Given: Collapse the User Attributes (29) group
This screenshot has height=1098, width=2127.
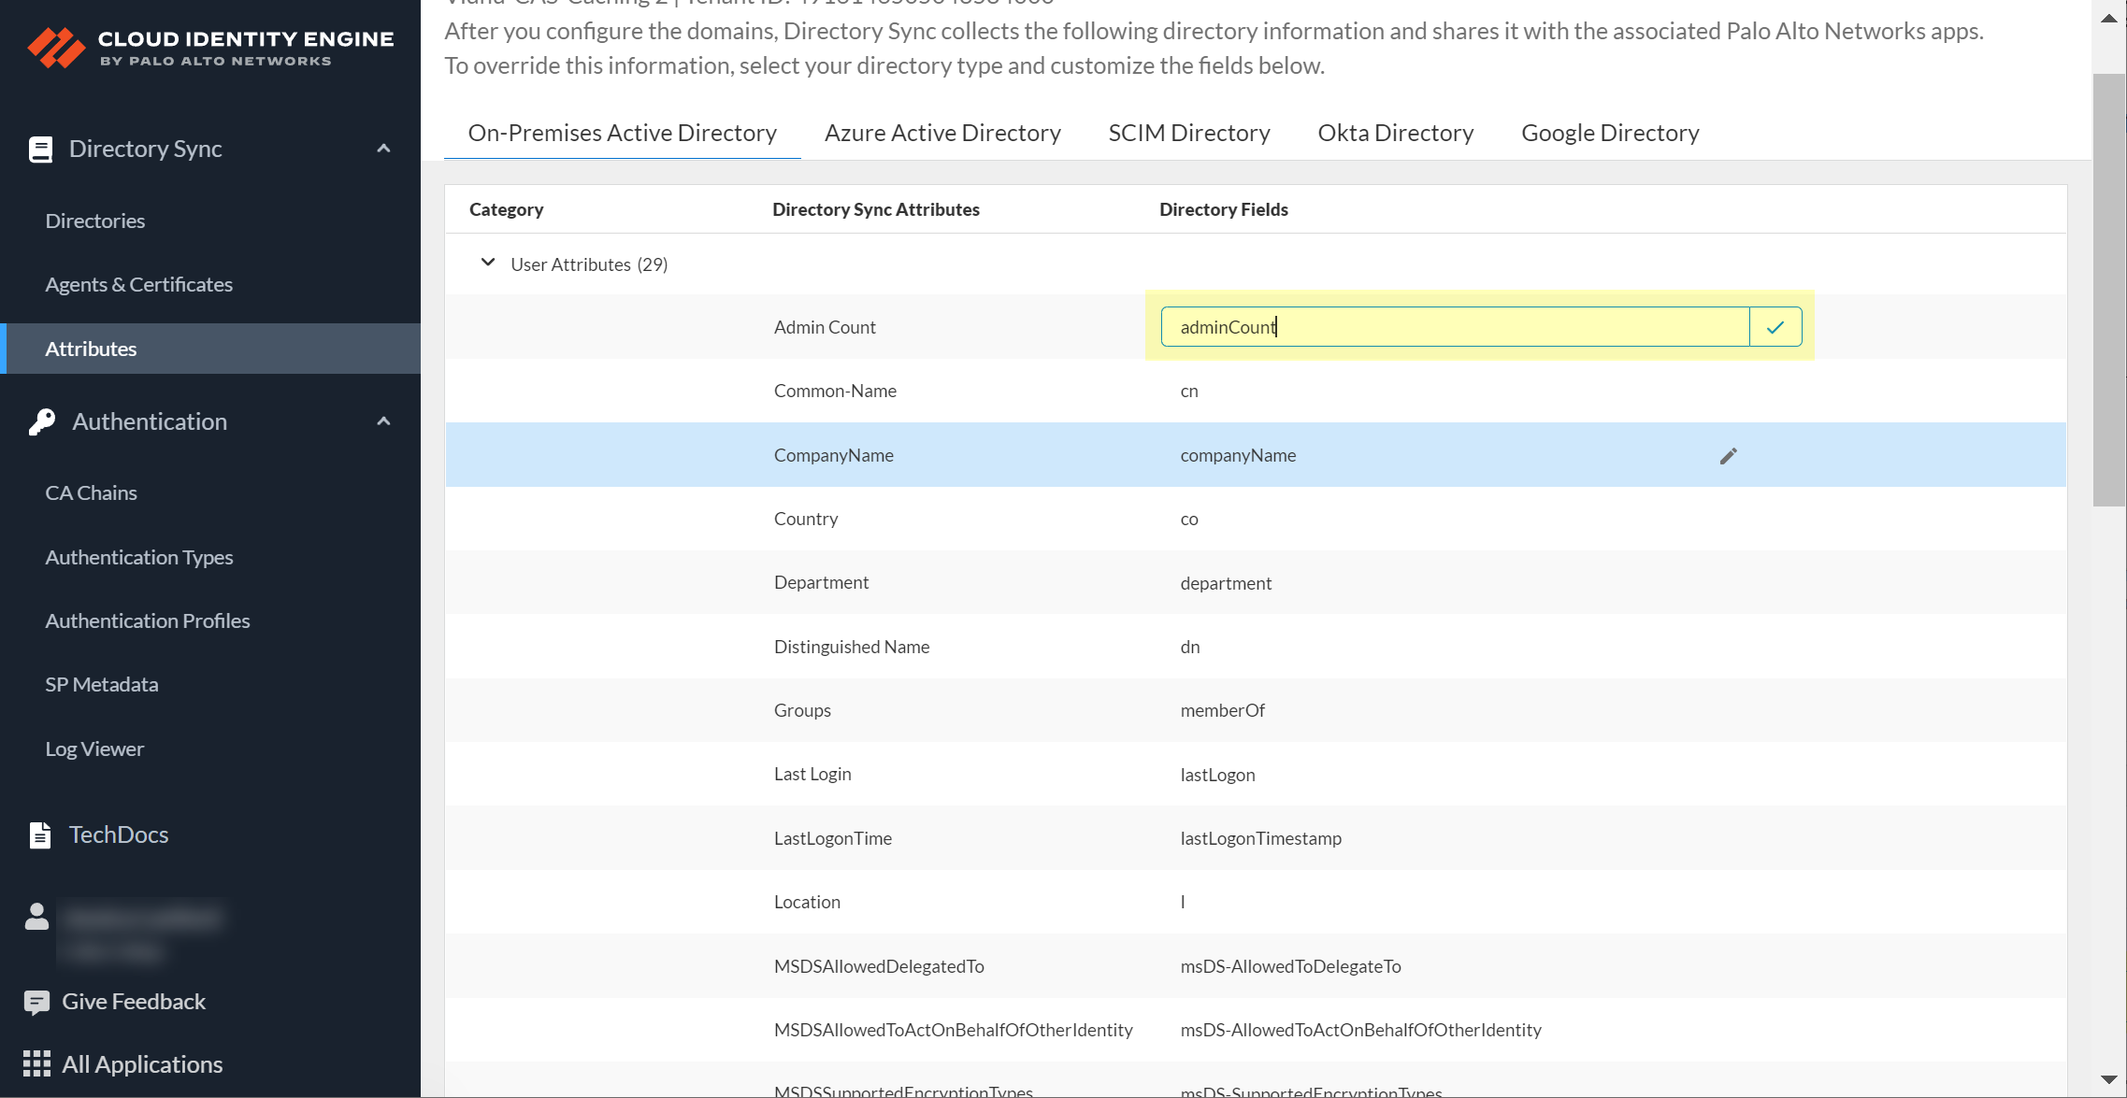Looking at the screenshot, I should click(x=487, y=264).
